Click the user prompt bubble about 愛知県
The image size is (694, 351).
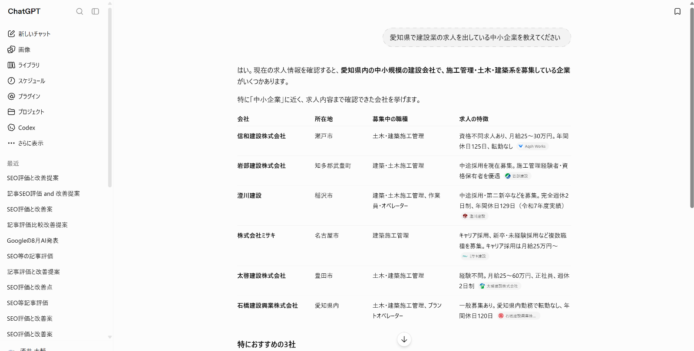click(x=476, y=37)
